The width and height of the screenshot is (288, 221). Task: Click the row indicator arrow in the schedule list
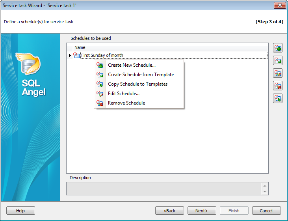pyautogui.click(x=70, y=55)
